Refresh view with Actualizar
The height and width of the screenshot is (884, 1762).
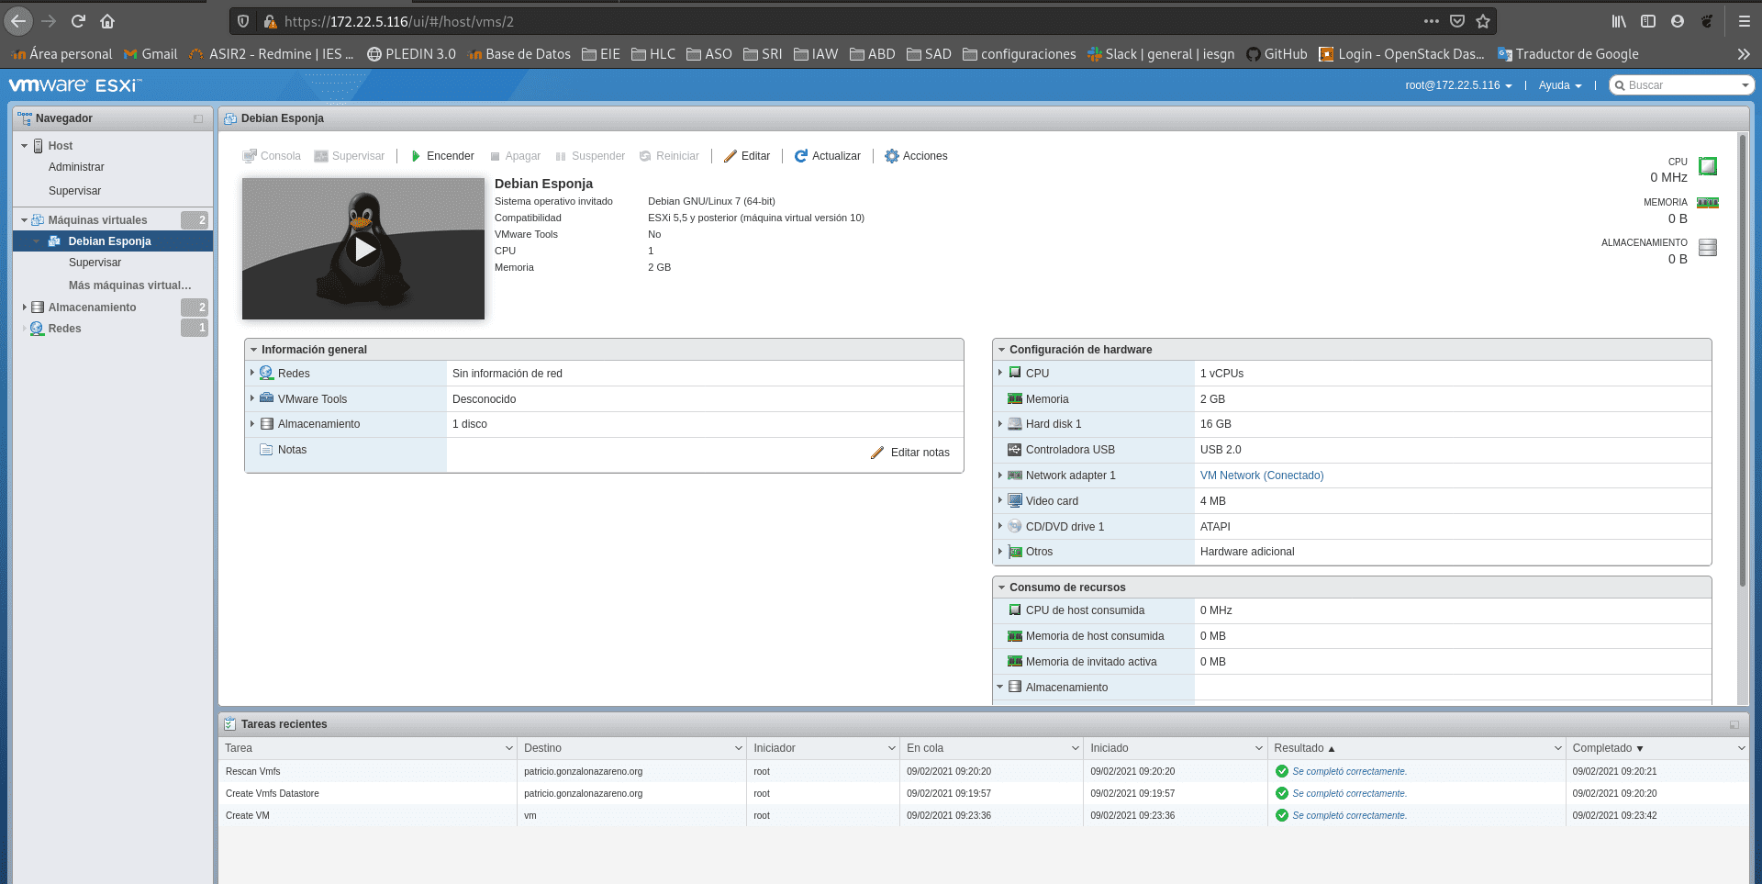coord(828,156)
